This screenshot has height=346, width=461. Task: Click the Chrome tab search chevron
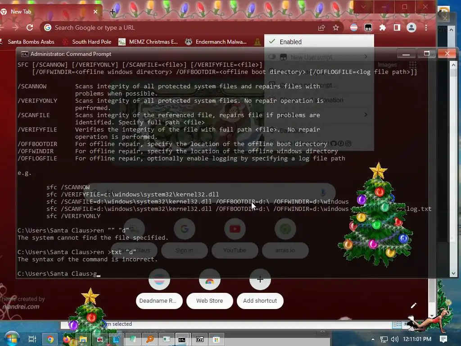363,7
